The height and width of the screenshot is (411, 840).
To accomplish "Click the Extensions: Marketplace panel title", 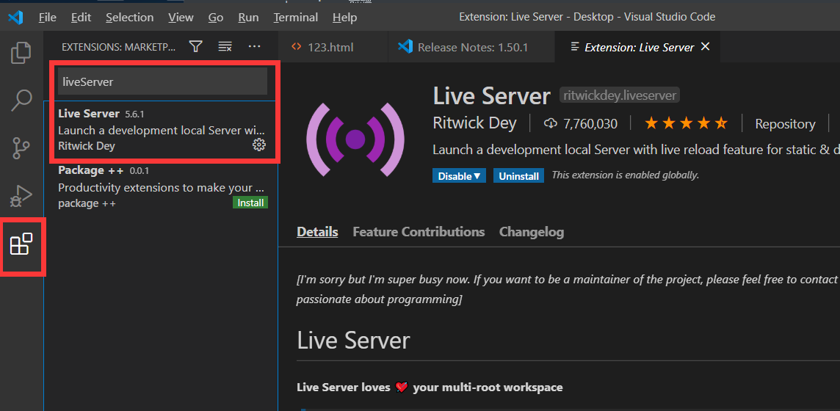I will click(x=118, y=47).
